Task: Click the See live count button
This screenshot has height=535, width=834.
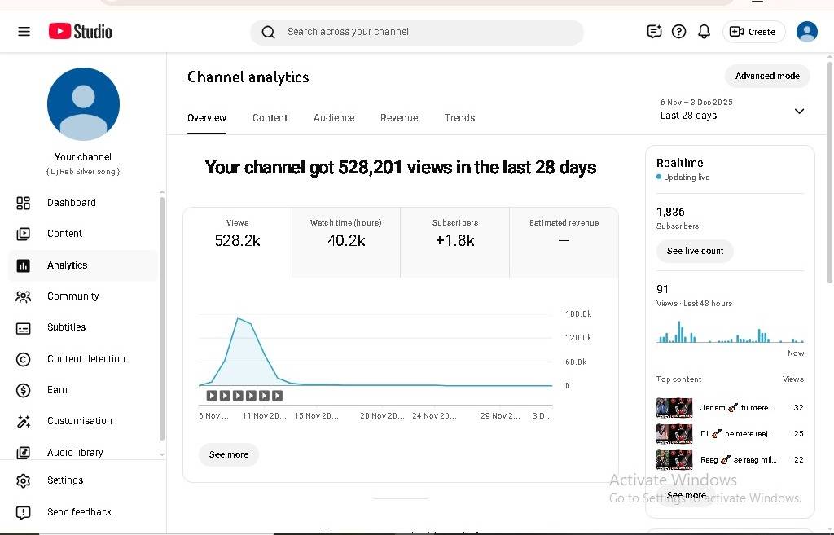Action: (x=695, y=251)
